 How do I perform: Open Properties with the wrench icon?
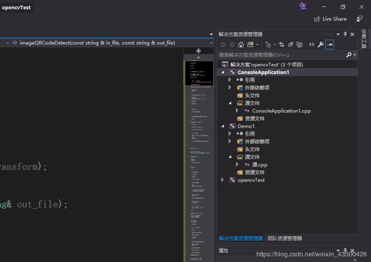(x=320, y=45)
